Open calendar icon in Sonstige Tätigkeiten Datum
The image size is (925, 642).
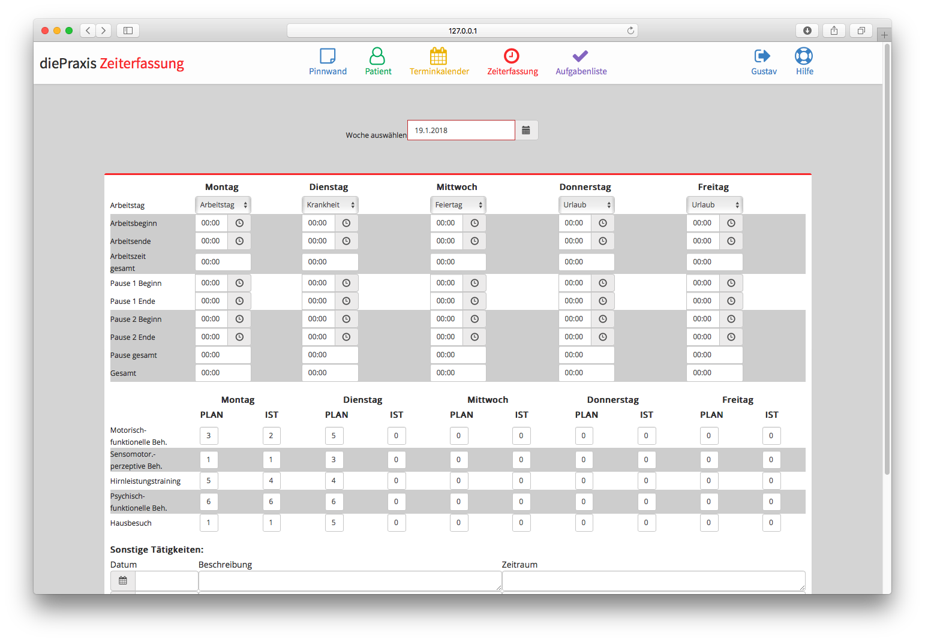pyautogui.click(x=123, y=580)
